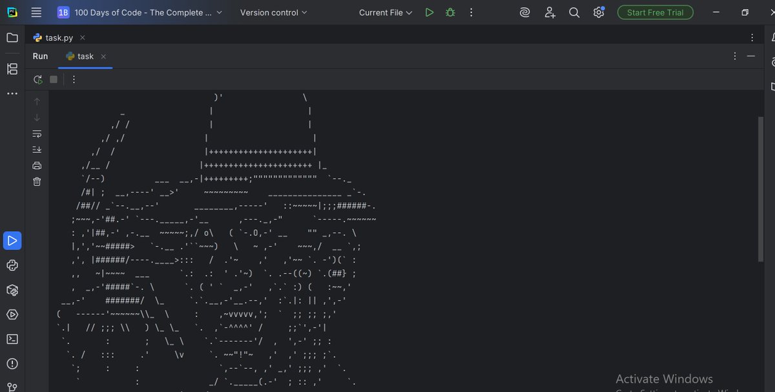The image size is (775, 392).
Task: Run the current file with green play icon
Action: point(429,12)
